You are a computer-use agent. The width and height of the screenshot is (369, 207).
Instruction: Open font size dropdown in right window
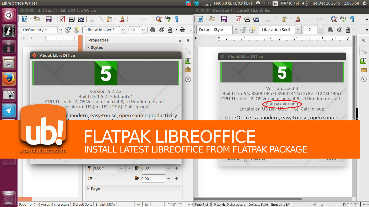point(320,30)
